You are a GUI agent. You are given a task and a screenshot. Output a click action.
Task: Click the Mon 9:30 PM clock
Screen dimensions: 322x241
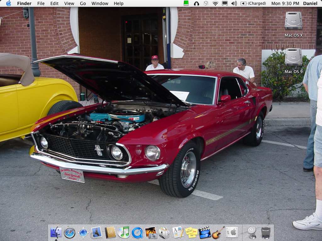click(285, 3)
